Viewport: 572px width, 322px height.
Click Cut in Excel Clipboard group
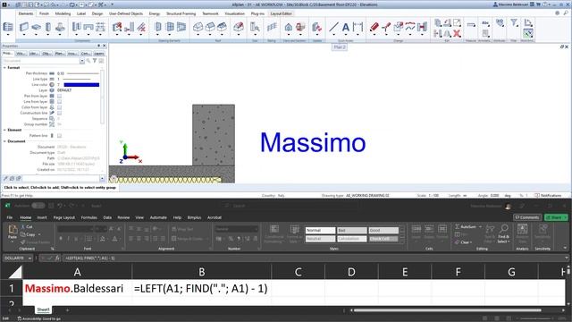(27, 227)
